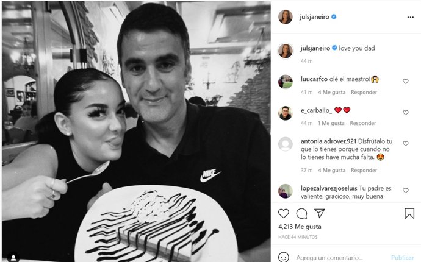Like the comment by lopezalvarezjoseluis
This screenshot has width=421, height=262.
click(x=405, y=190)
